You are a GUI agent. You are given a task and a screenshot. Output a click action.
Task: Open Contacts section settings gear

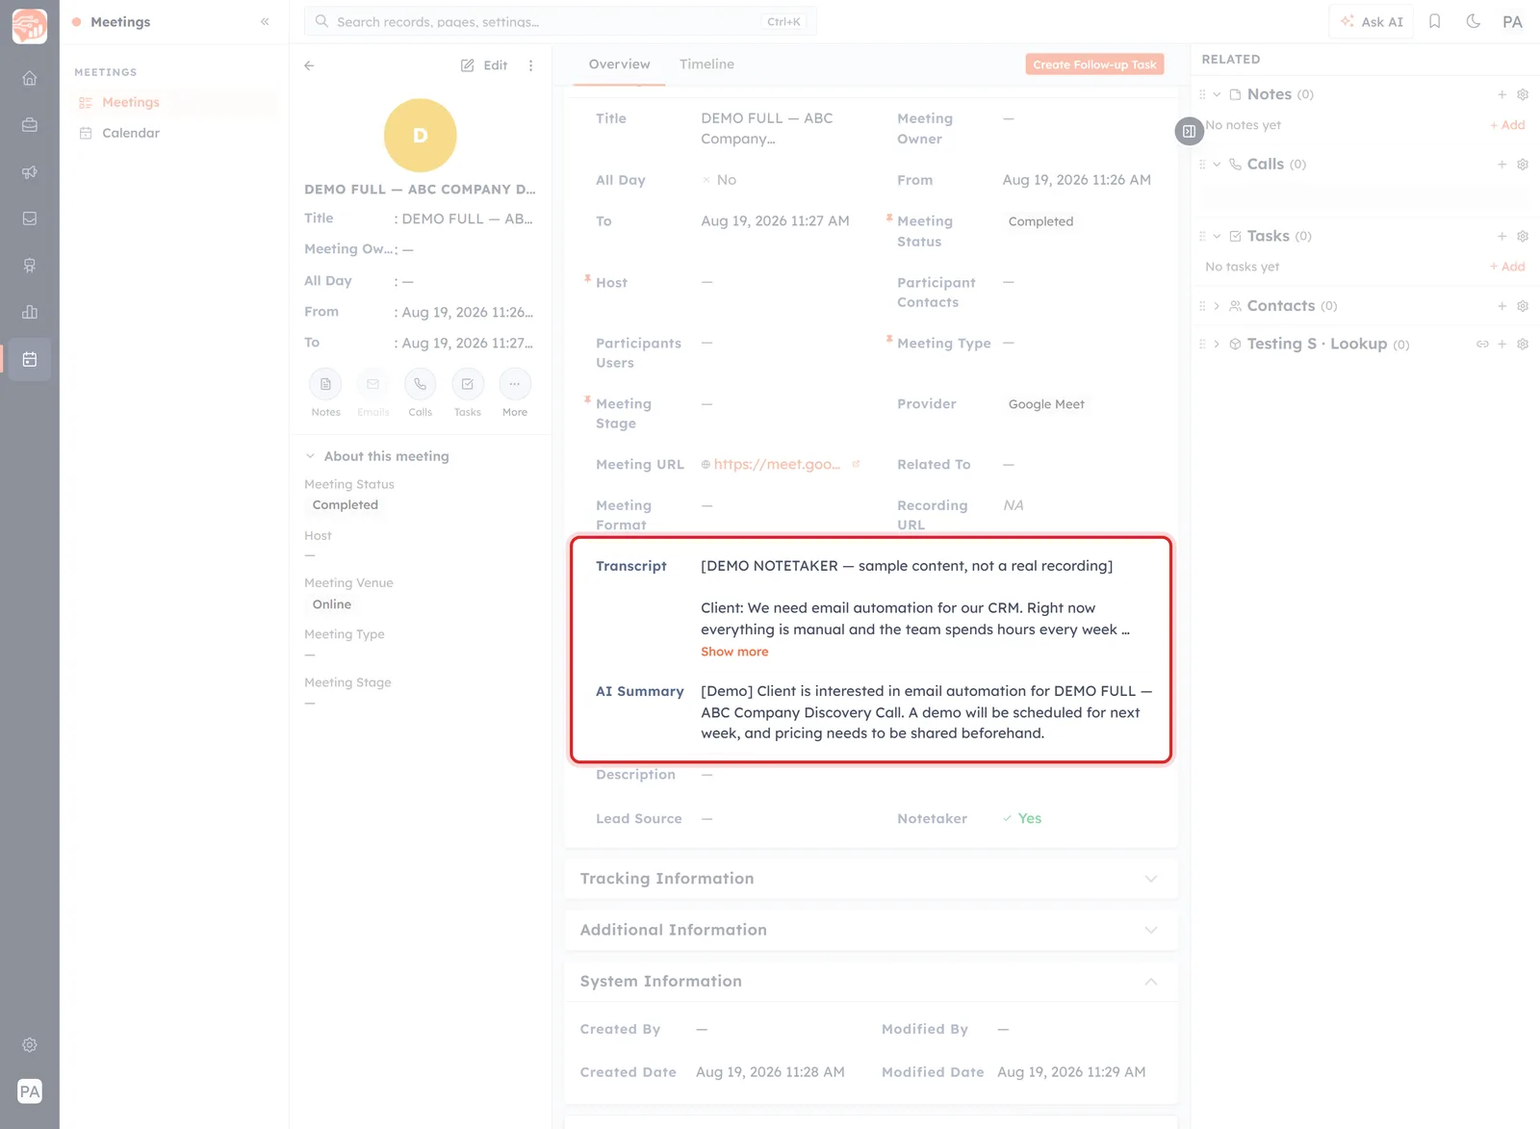1523,306
